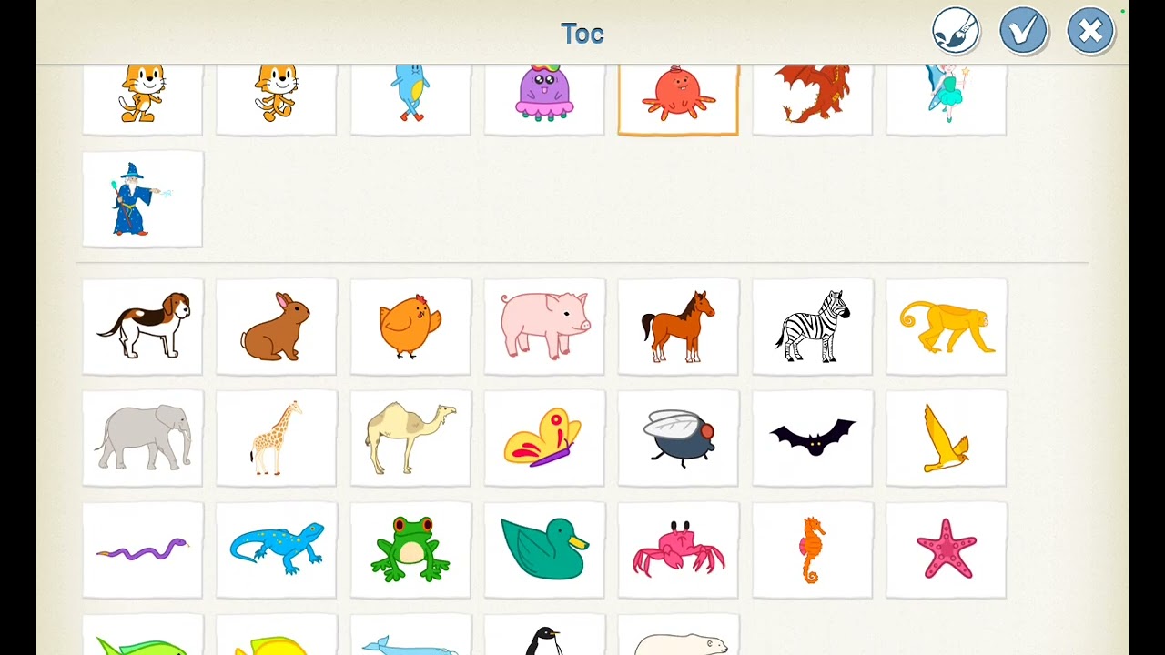Select the orange chick sprite
Viewport: 1165px width, 655px height.
(410, 327)
